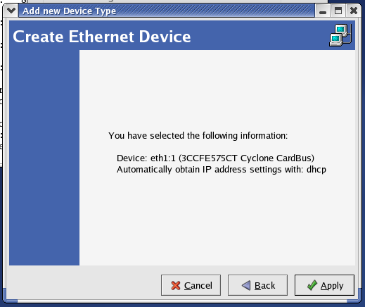Open the window menu chevron in title bar
The height and width of the screenshot is (307, 365).
tap(11, 11)
